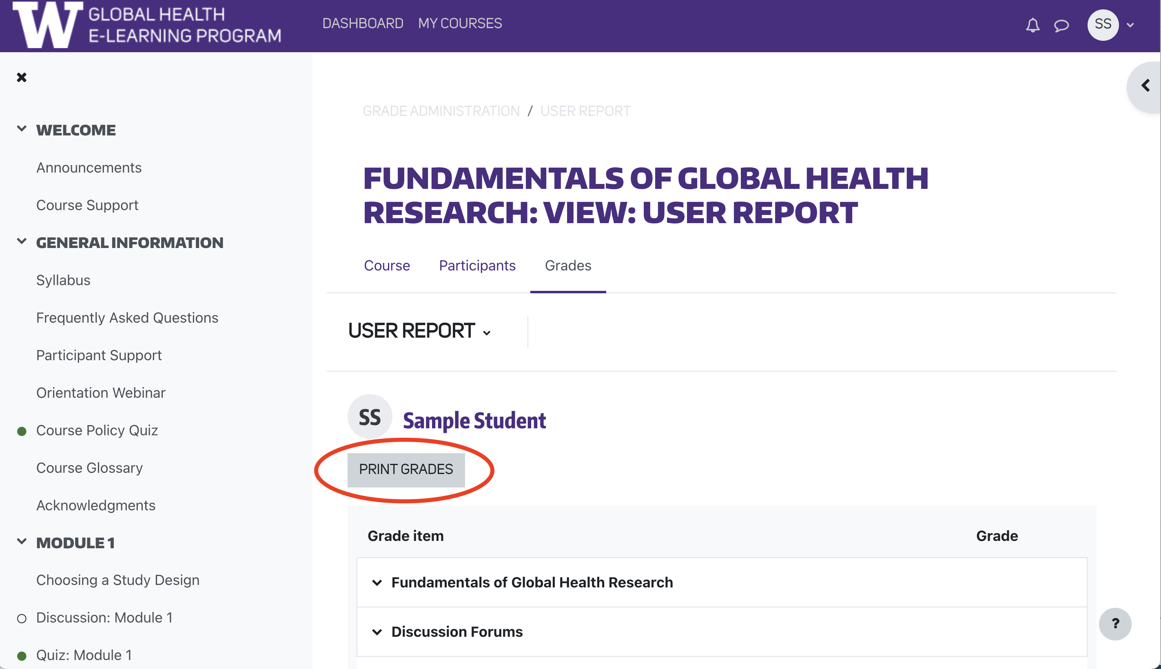Click Global Health E-Learning Program title

point(185,25)
